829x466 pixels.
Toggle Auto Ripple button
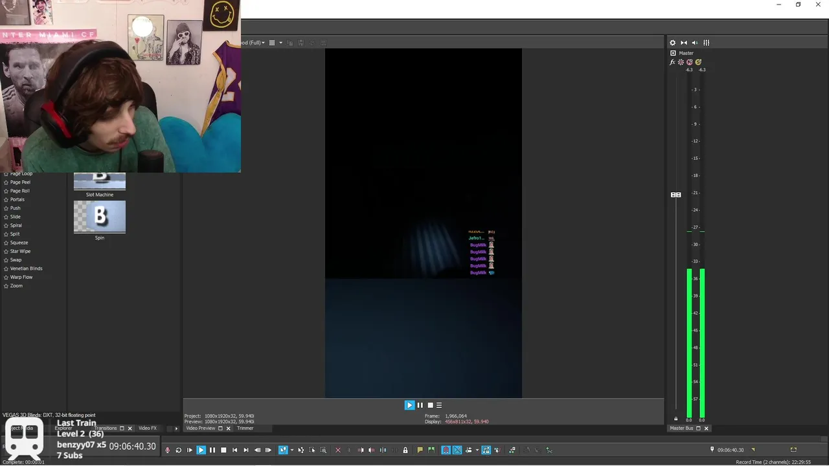(x=468, y=450)
